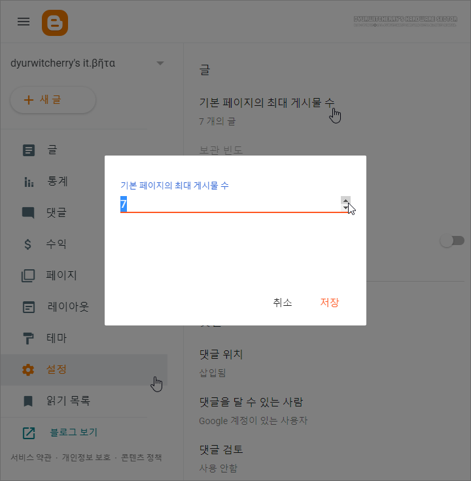Click 기본 페이지의 최대 게시물 수 setting

coord(266,103)
